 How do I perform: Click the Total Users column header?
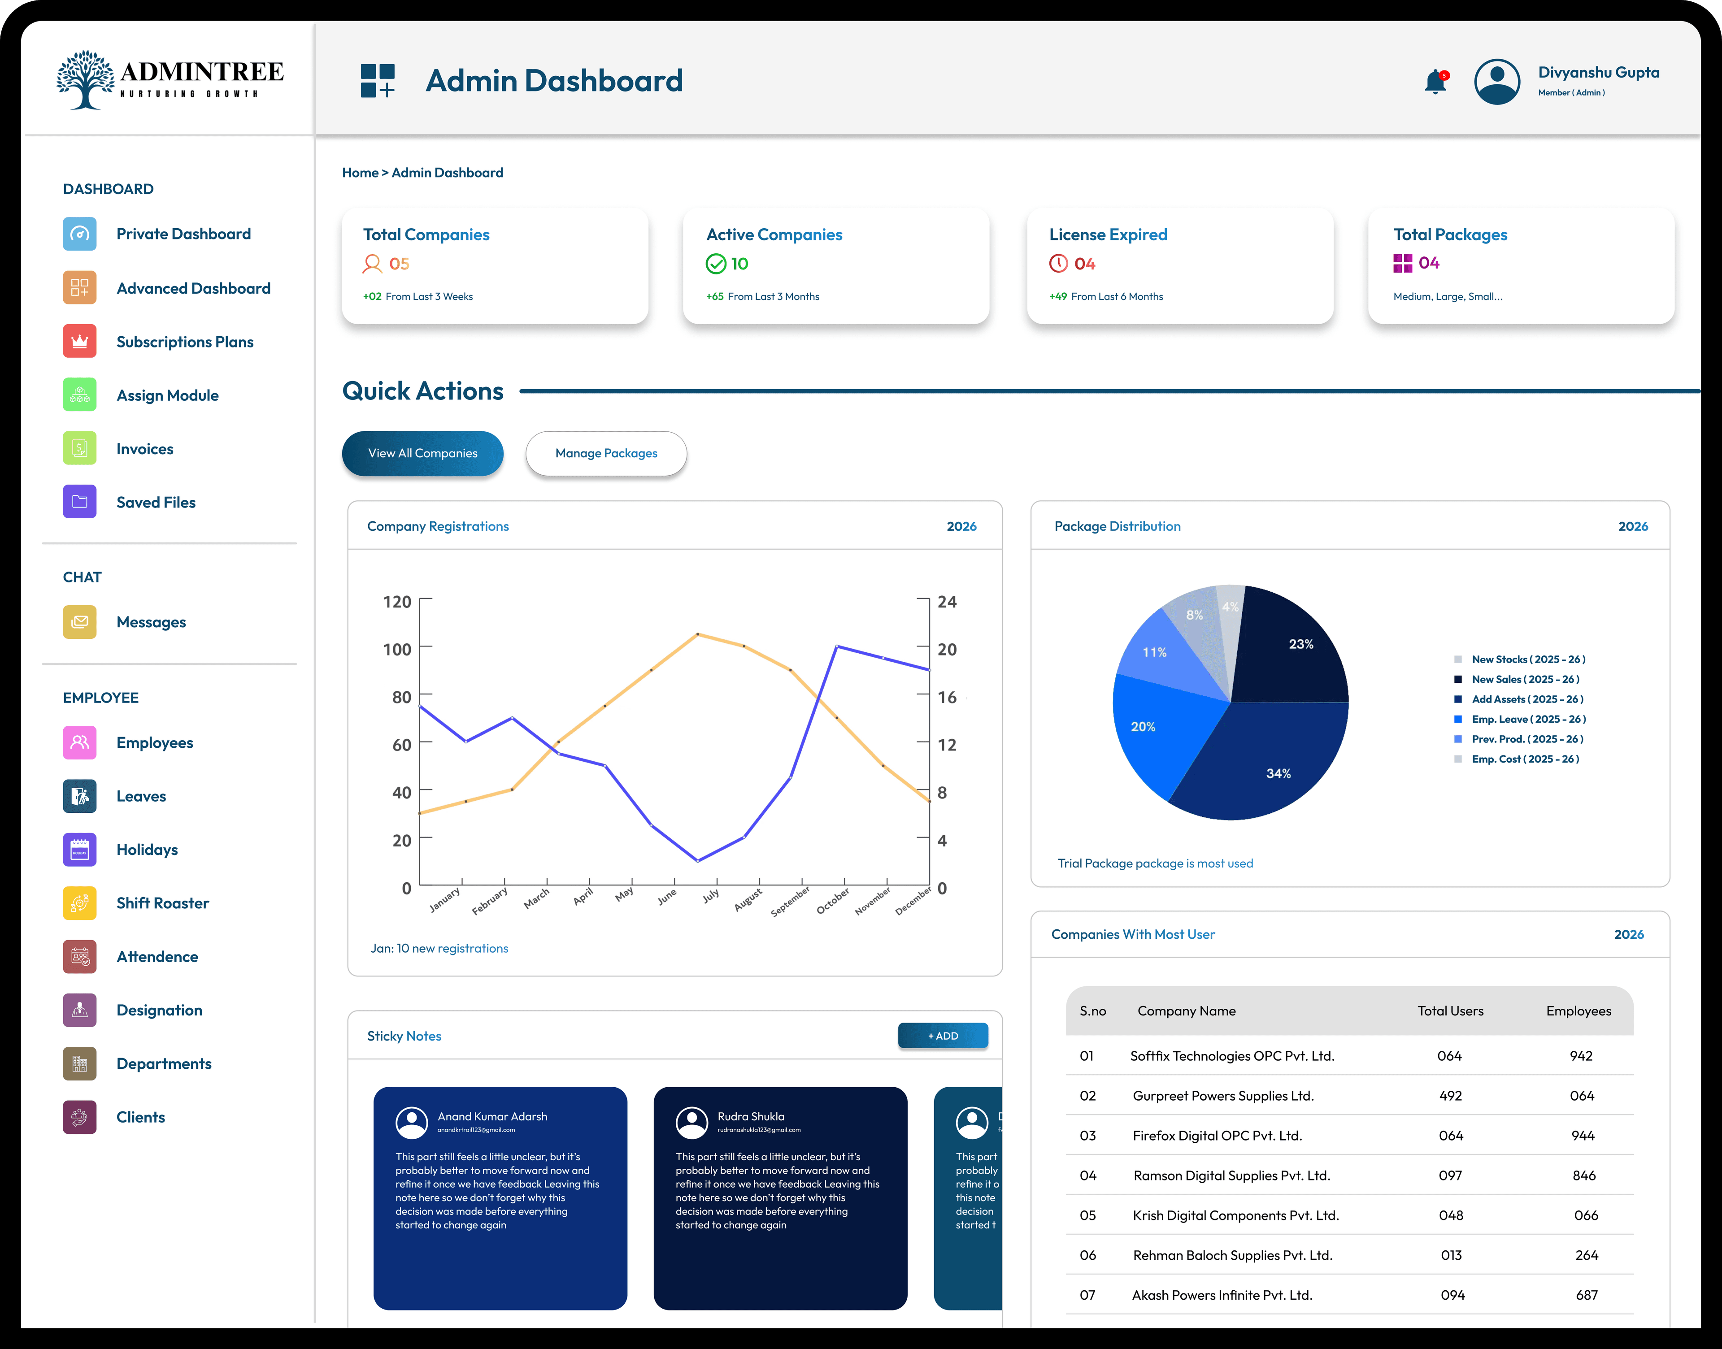point(1450,1011)
